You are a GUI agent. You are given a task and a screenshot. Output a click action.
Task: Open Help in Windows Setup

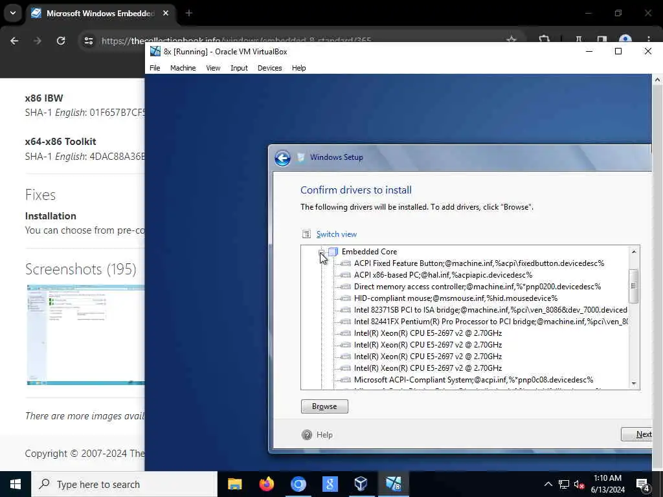(x=324, y=435)
